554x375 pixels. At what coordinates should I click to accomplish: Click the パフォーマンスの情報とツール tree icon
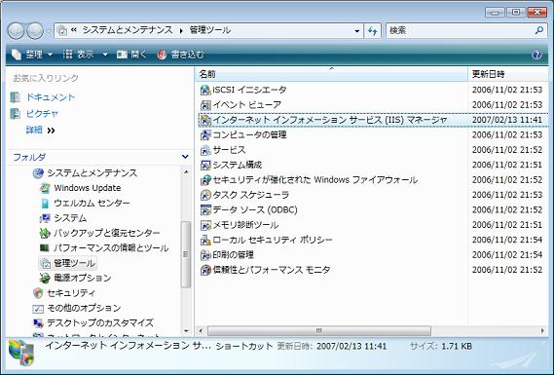45,248
